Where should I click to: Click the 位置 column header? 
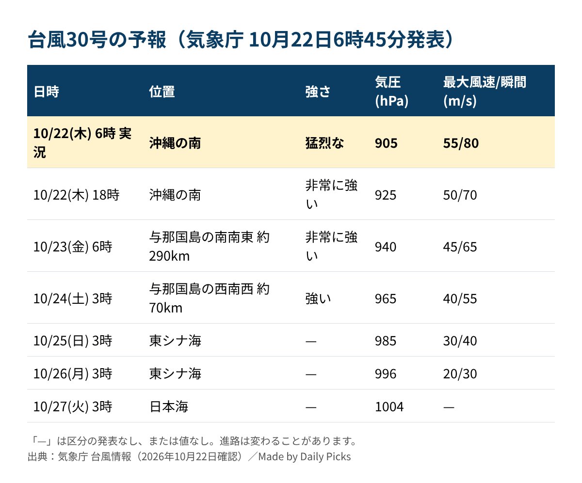point(162,92)
